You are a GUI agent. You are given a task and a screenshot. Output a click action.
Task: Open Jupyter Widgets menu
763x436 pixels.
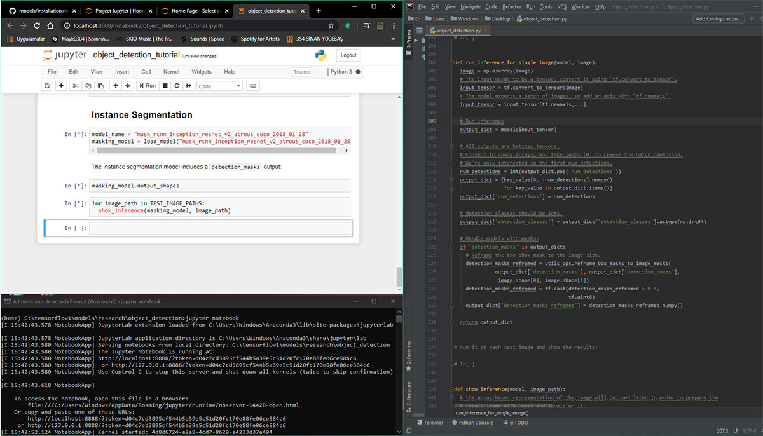[x=202, y=72]
